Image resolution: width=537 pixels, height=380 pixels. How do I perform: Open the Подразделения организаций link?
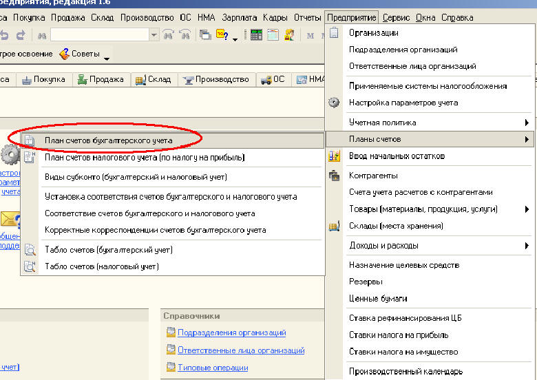point(231,332)
